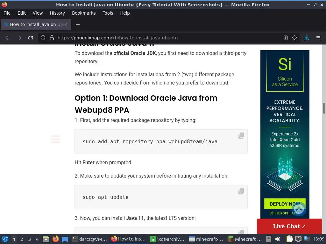The height and width of the screenshot is (244, 326).
Task: Click heading 'Option 1: Download Oracle Java from Webupd8 PPA'
Action: pos(146,104)
